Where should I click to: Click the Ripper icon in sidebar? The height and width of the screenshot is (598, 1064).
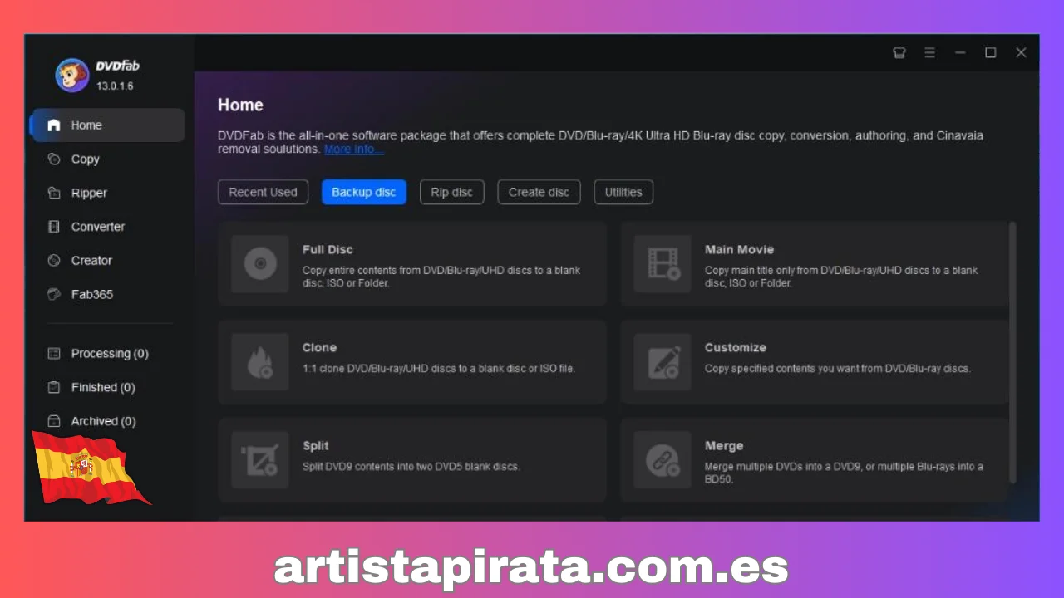[54, 193]
